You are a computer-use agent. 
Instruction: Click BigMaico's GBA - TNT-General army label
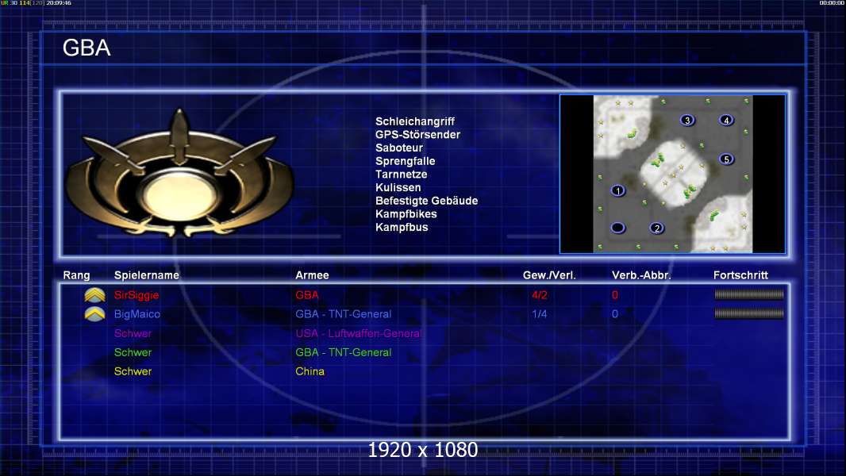point(343,313)
